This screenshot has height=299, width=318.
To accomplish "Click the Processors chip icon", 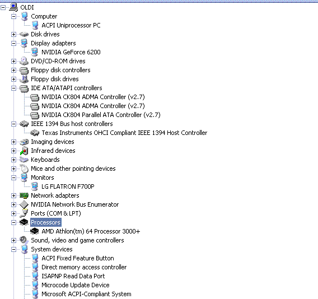I will [x=24, y=222].
